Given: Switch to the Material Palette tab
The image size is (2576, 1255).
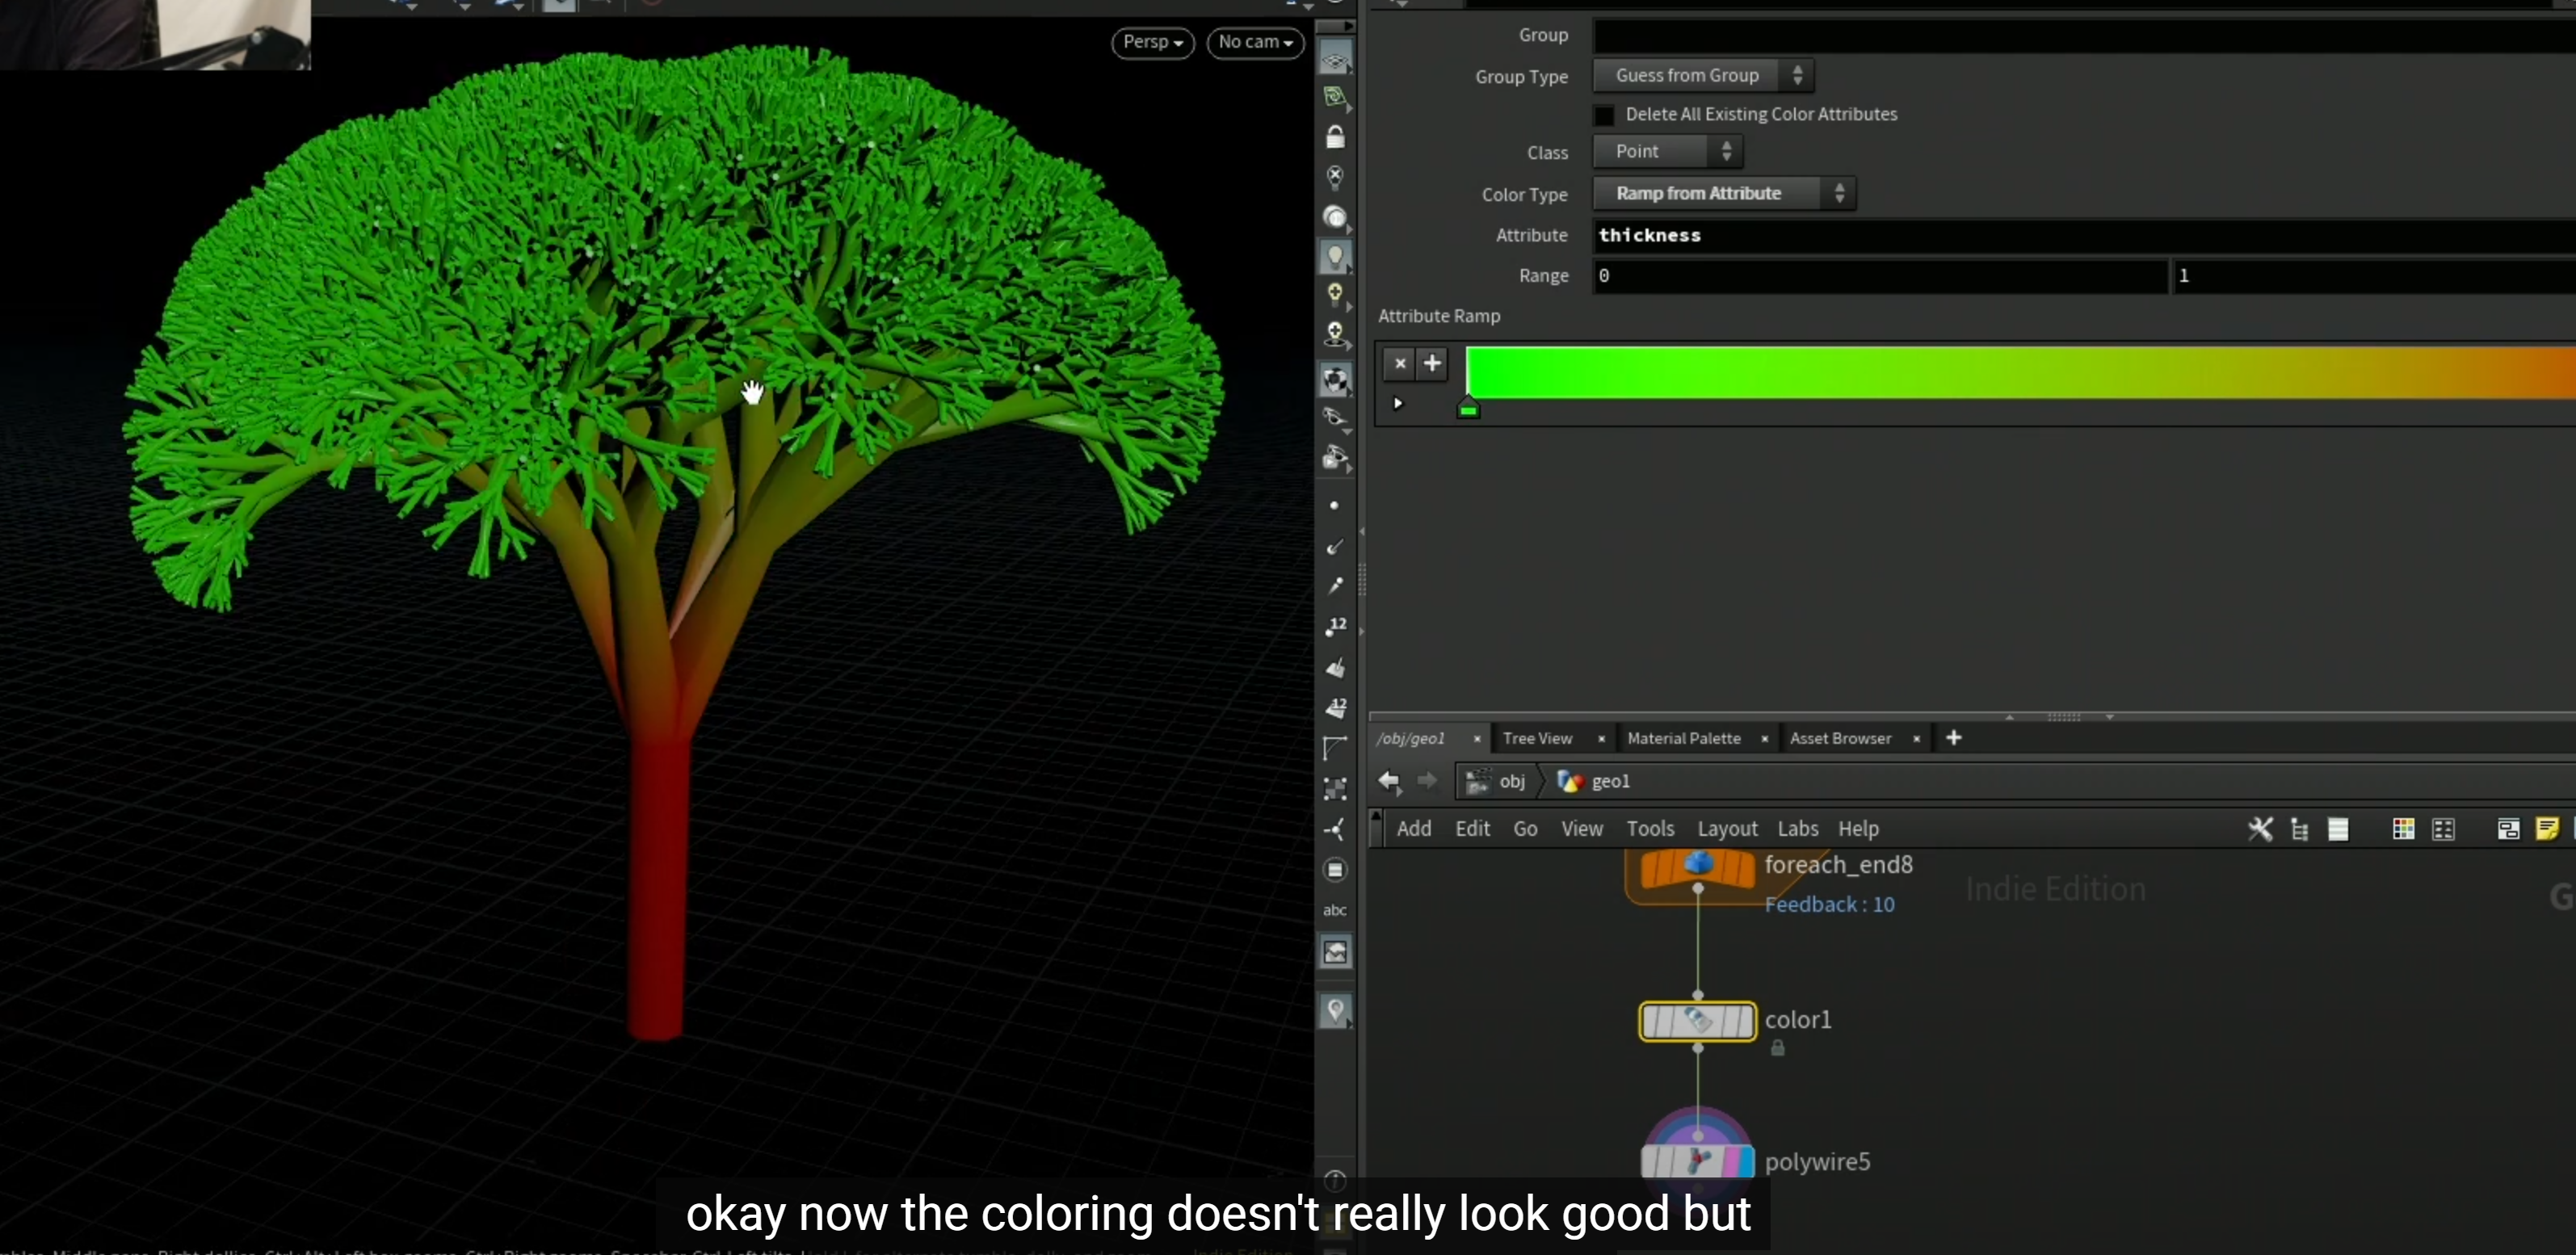Looking at the screenshot, I should tap(1683, 738).
